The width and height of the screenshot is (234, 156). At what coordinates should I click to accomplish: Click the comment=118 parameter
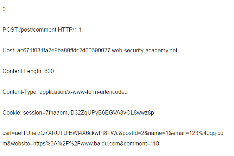tap(141, 143)
